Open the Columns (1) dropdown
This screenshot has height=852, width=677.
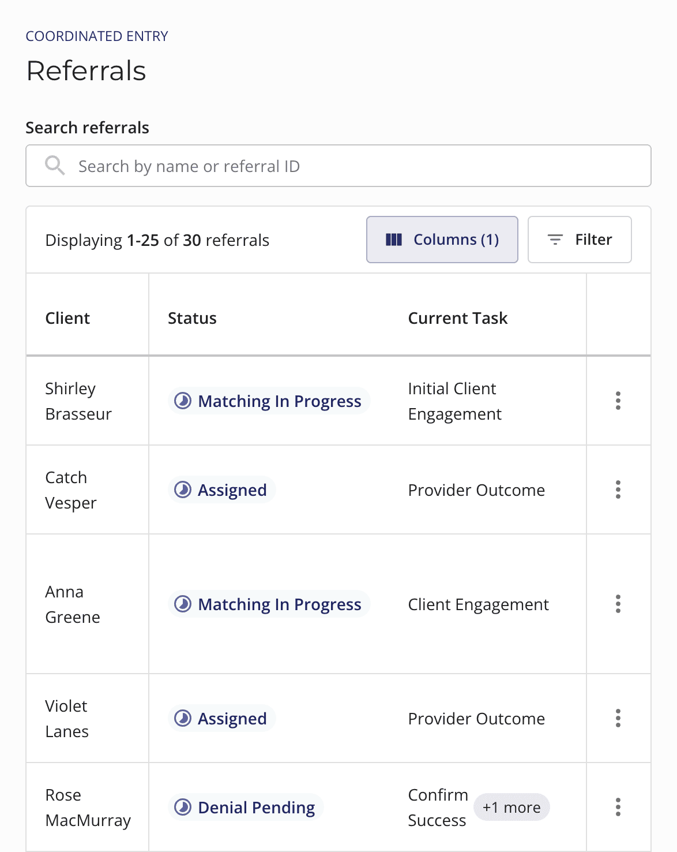click(x=442, y=239)
